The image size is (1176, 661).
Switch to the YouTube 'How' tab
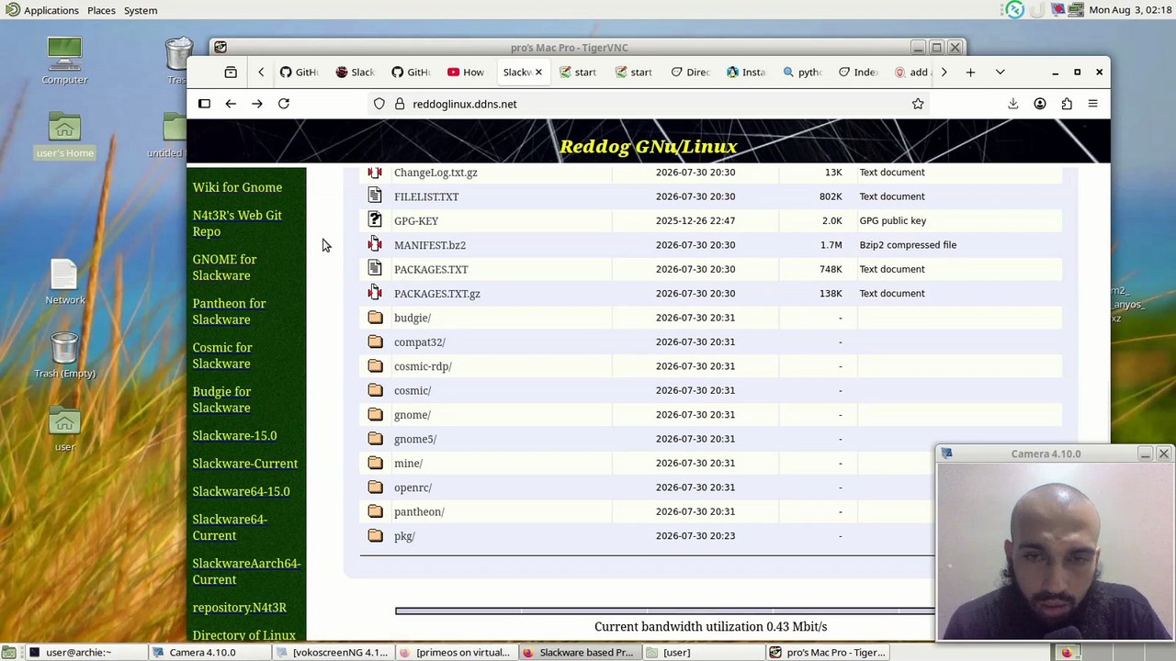tap(466, 72)
